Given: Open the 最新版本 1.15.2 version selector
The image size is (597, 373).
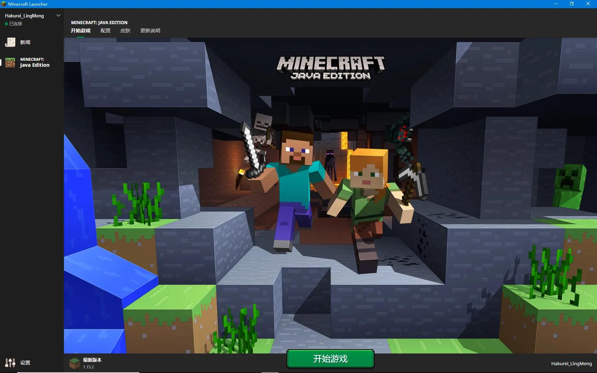Looking at the screenshot, I should coord(85,363).
